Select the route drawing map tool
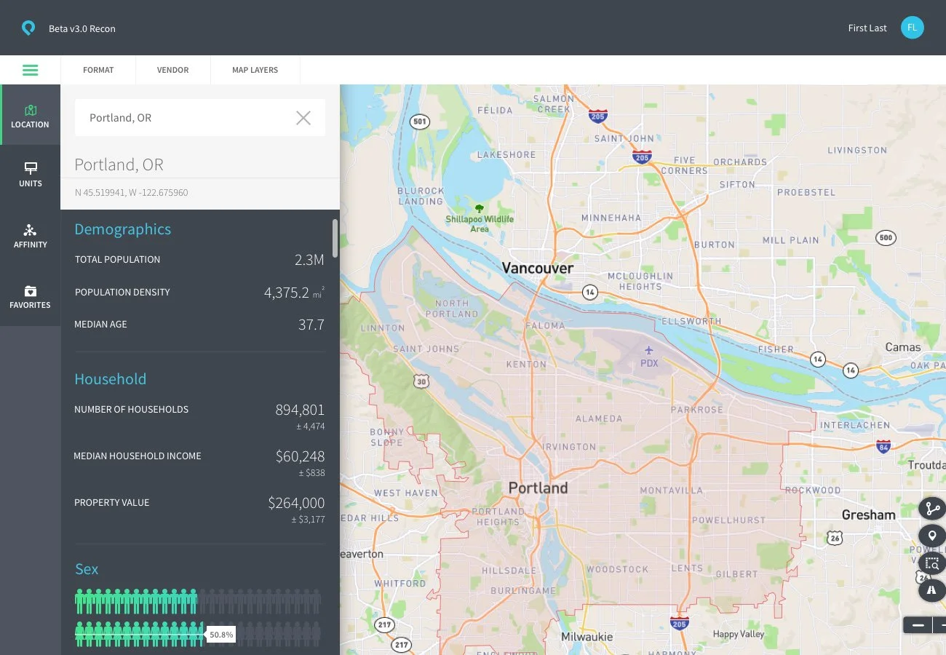Viewport: 946px width, 655px height. pyautogui.click(x=932, y=509)
